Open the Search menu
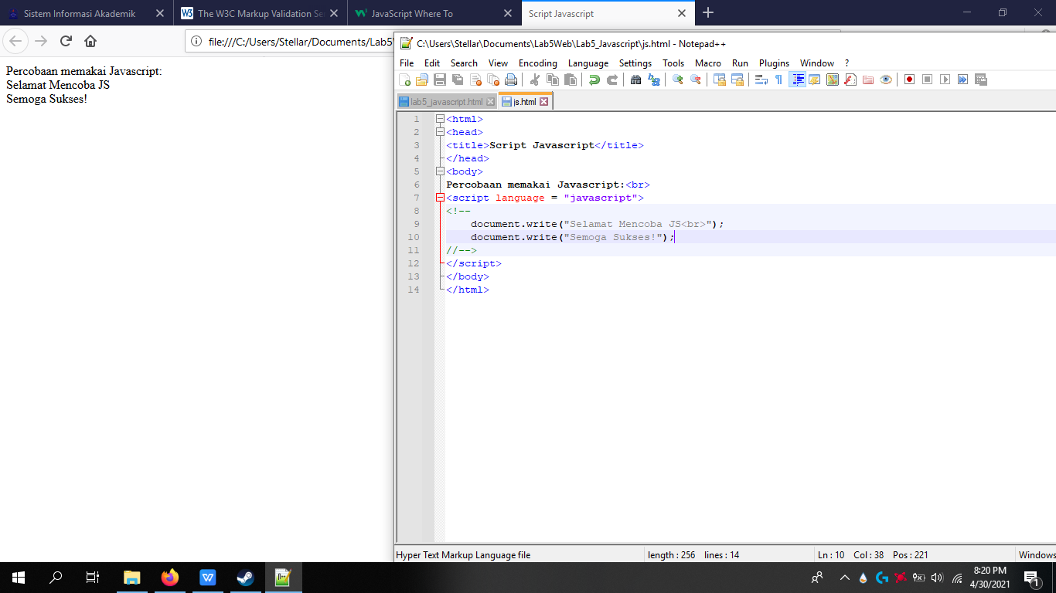Image resolution: width=1056 pixels, height=593 pixels. (464, 63)
